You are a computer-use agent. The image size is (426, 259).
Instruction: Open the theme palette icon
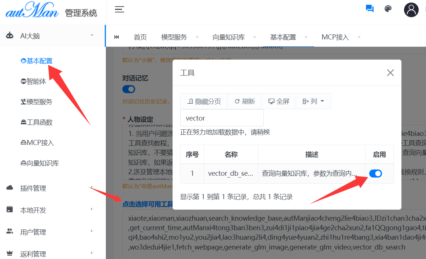tap(388, 9)
